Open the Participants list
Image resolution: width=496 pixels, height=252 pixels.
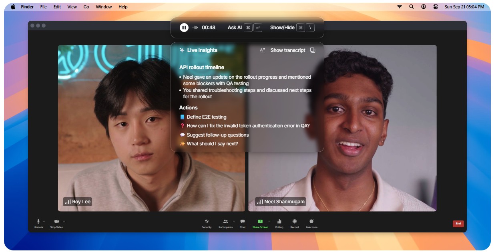225,222
